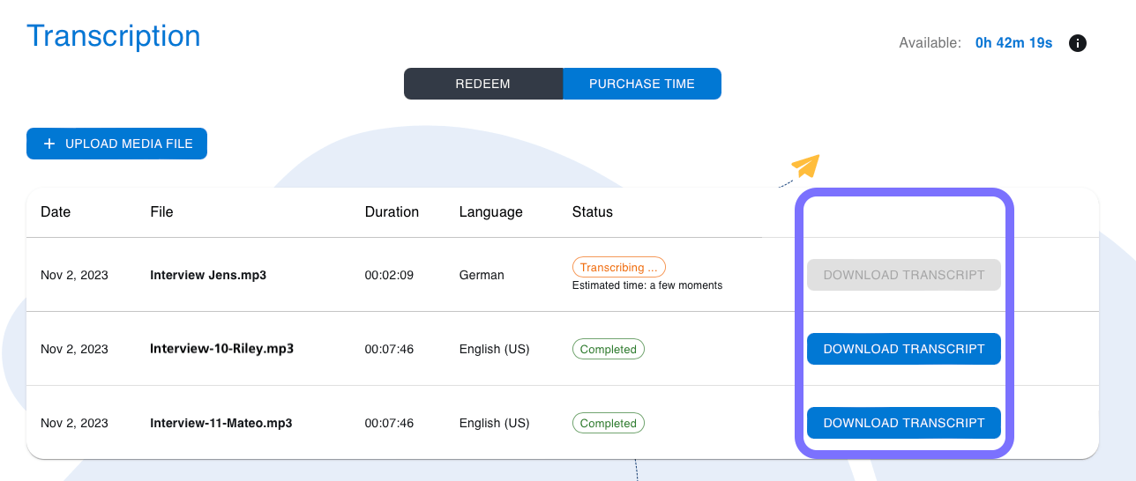1136x481 pixels.
Task: Open the Interview Jens.mp3 file entry
Action: tap(208, 275)
